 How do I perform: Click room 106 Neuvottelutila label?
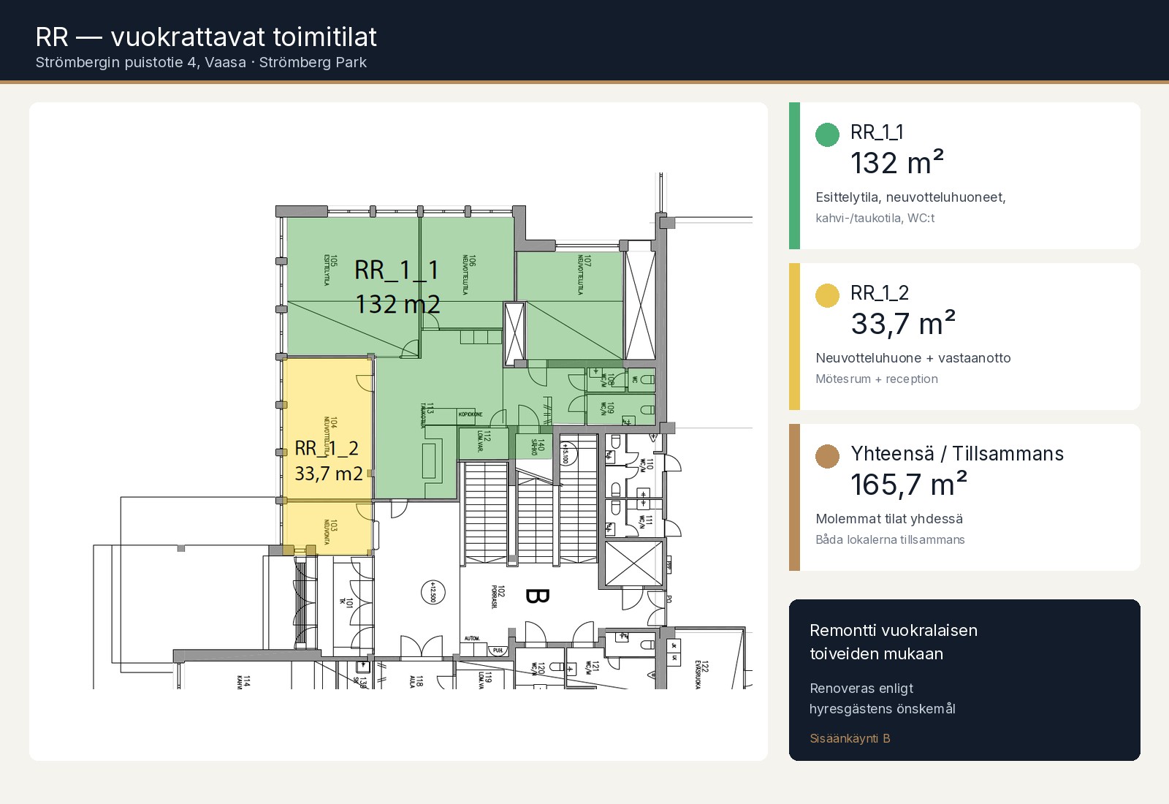pos(469,275)
